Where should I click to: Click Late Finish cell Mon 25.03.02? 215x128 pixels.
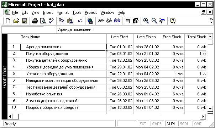147,80
